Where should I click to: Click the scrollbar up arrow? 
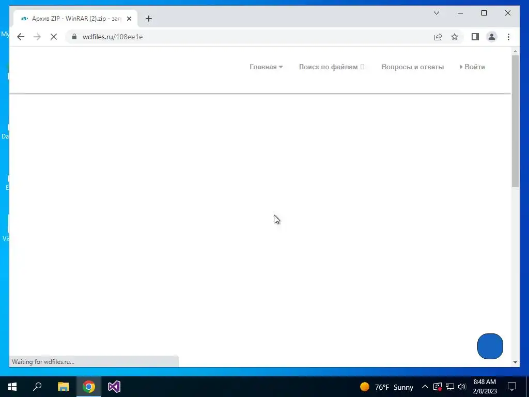coord(515,51)
